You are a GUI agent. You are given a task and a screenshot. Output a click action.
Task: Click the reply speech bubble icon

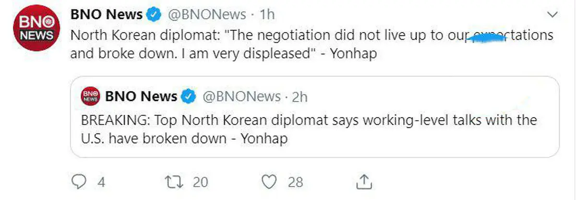77,182
